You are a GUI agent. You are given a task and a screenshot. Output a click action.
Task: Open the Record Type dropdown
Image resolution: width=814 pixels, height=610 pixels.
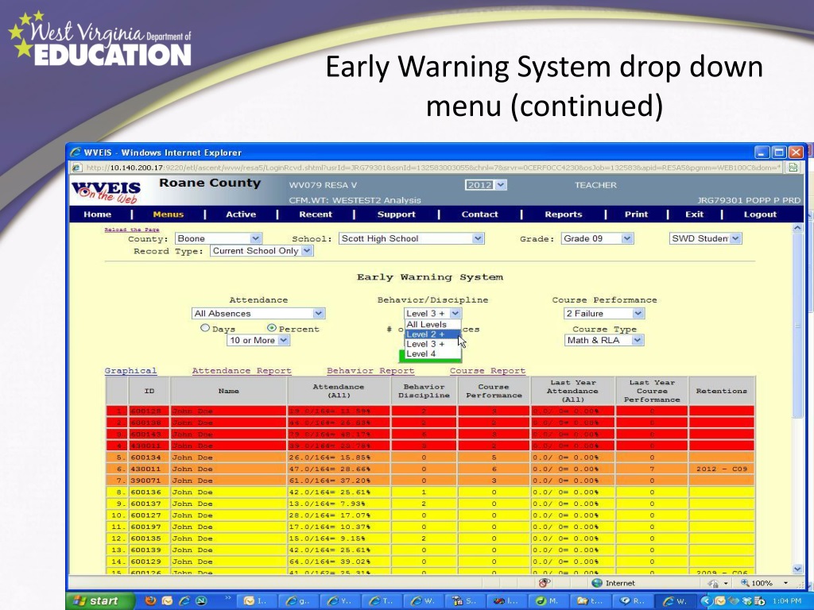[262, 251]
